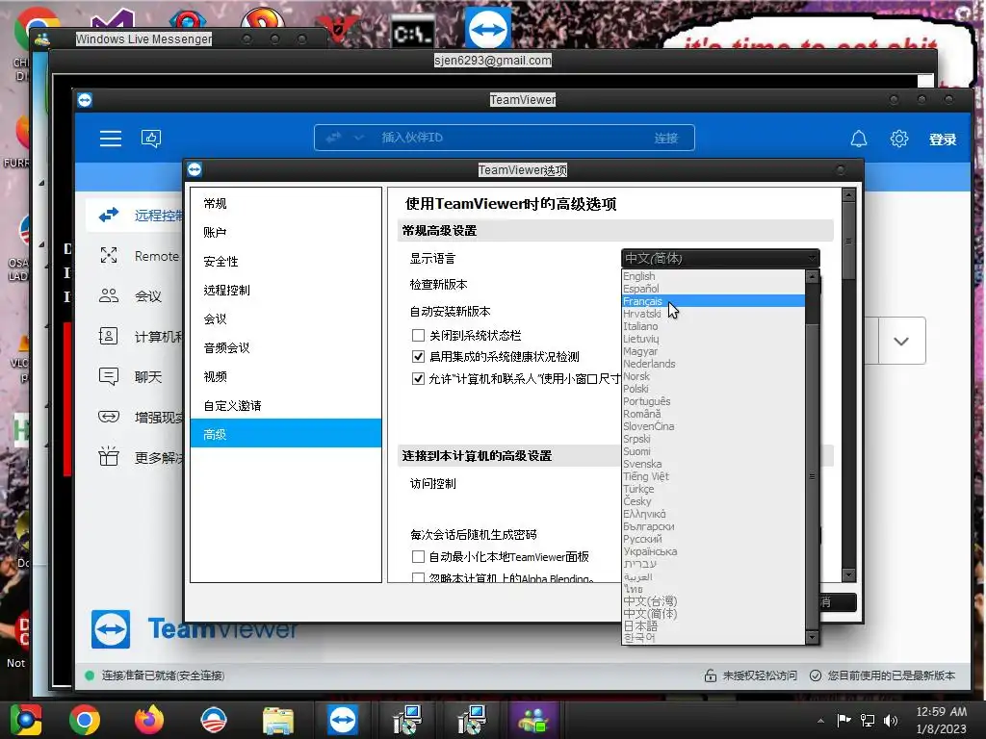Click the chat (聊天) sidebar icon
The width and height of the screenshot is (986, 739).
(x=109, y=376)
